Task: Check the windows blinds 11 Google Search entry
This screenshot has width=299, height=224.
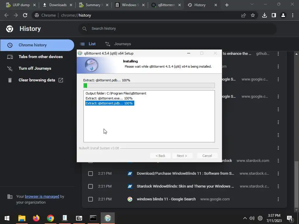Action: (x=91, y=199)
